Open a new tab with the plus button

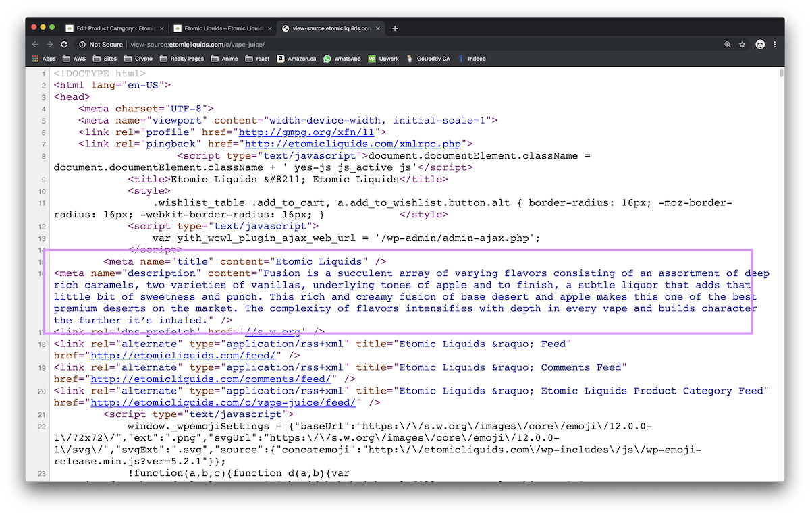coord(395,28)
